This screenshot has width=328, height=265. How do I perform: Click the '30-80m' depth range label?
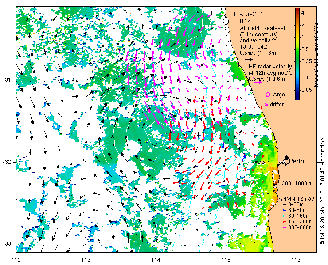coord(297,210)
